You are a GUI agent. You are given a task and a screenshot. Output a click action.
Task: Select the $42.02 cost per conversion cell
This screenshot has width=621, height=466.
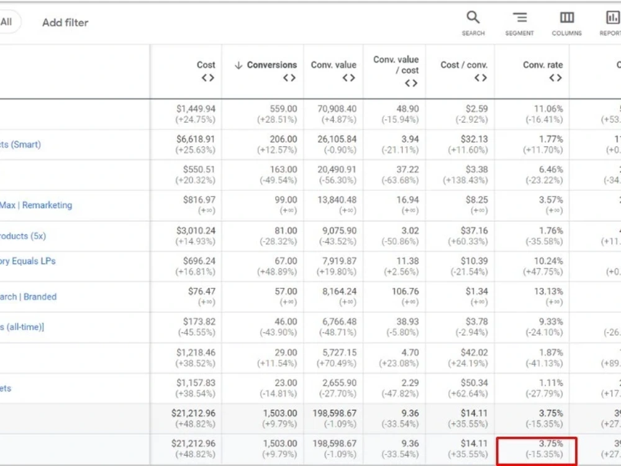click(x=460, y=358)
